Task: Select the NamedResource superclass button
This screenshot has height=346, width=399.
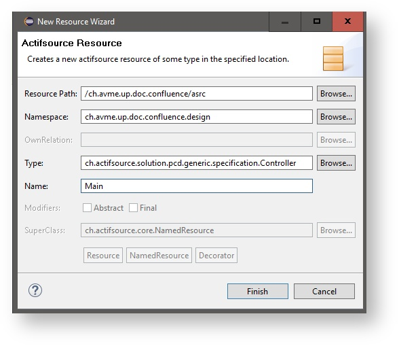Action: point(159,255)
